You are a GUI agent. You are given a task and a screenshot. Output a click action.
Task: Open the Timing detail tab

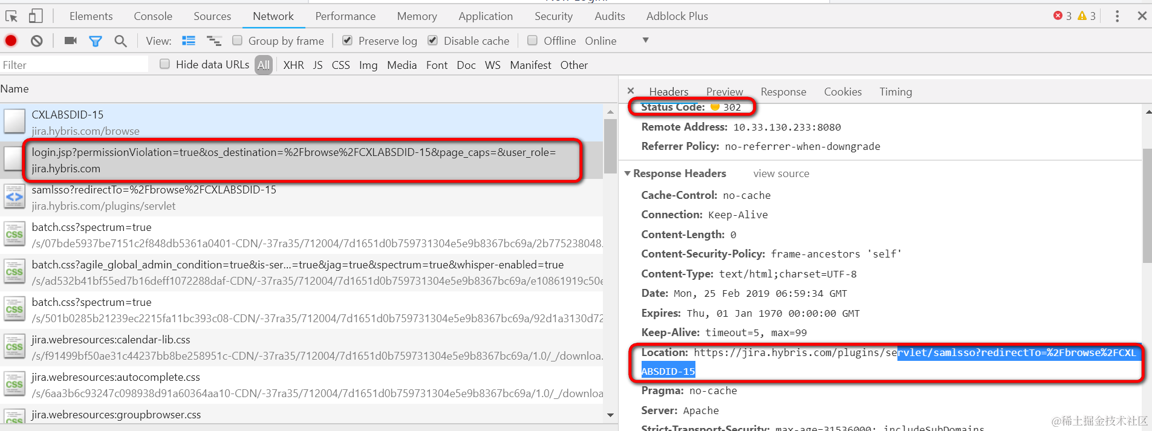click(896, 91)
